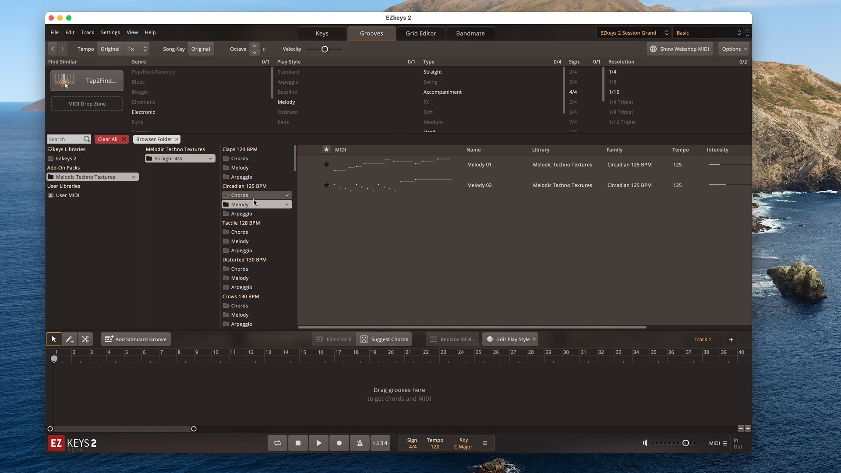
Task: Select the arrow pointer tool
Action: click(x=53, y=339)
